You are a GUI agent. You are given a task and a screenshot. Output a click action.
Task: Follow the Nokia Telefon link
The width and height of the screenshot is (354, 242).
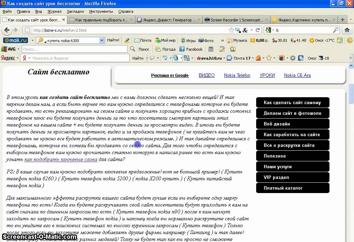click(x=237, y=75)
